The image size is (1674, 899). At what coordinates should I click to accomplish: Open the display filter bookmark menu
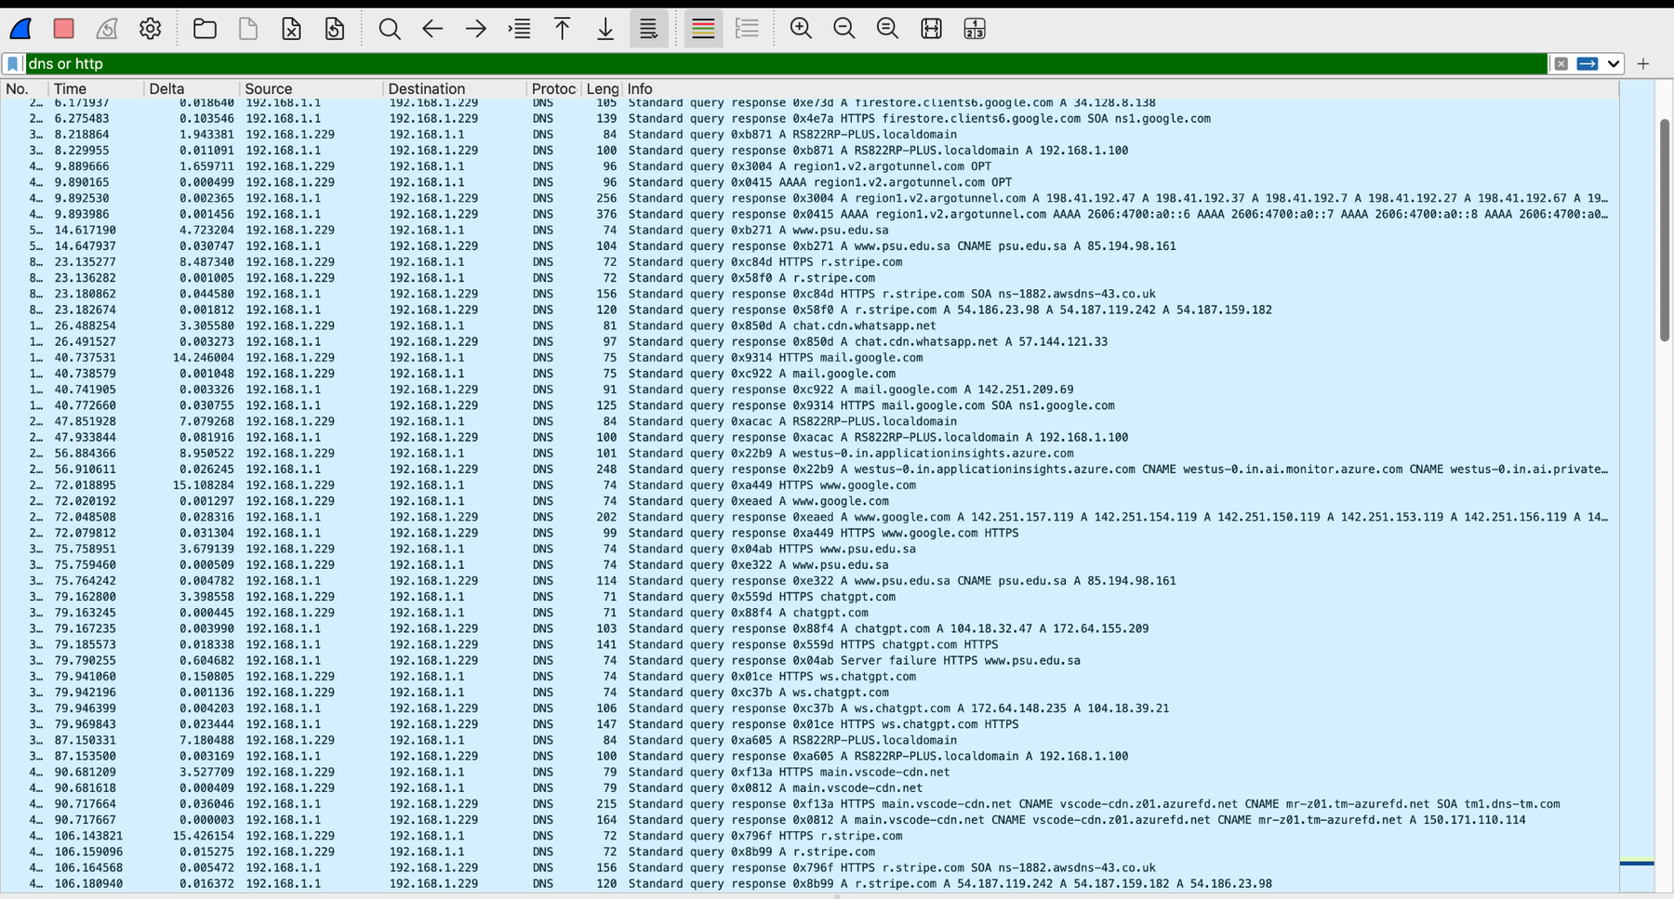click(13, 63)
